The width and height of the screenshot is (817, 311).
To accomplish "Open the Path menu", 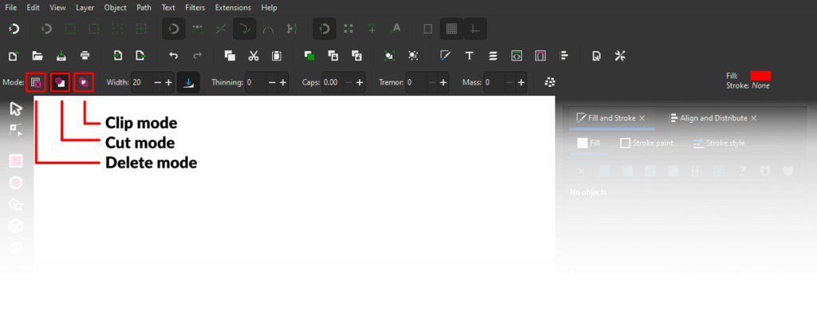I will point(144,8).
